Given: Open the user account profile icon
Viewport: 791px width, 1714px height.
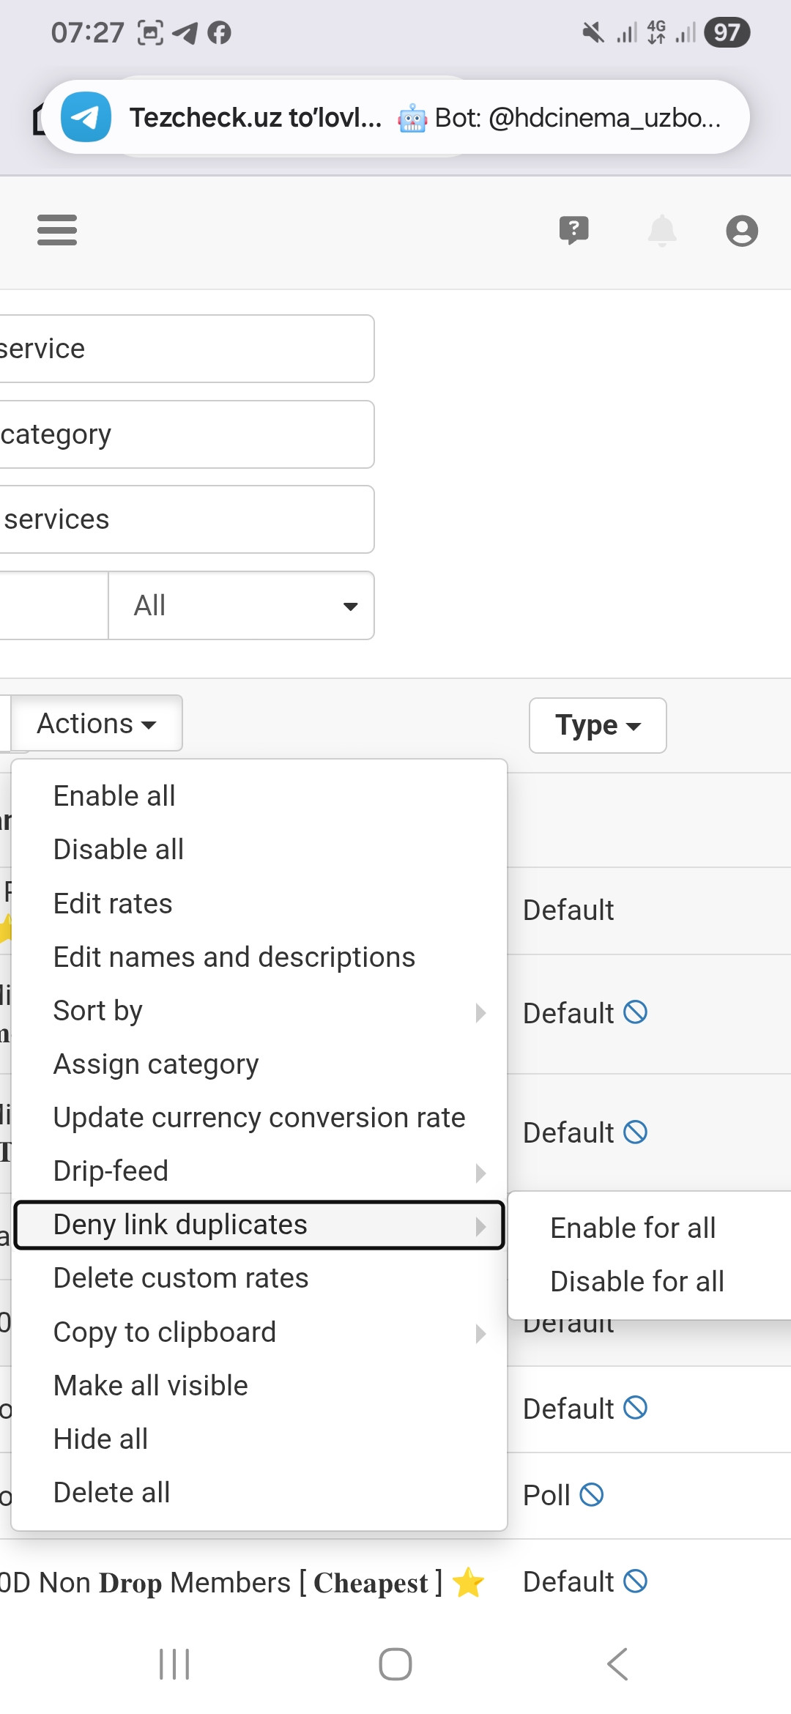Looking at the screenshot, I should pos(742,231).
